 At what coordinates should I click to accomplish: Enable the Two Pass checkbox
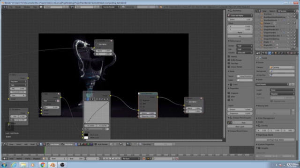tap(229, 63)
